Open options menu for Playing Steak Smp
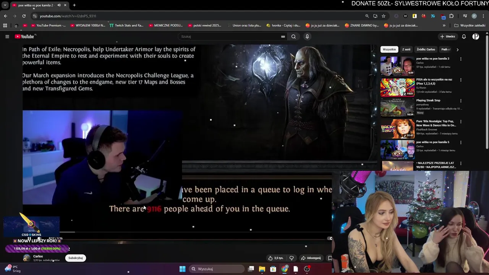The image size is (489, 275). tap(461, 101)
